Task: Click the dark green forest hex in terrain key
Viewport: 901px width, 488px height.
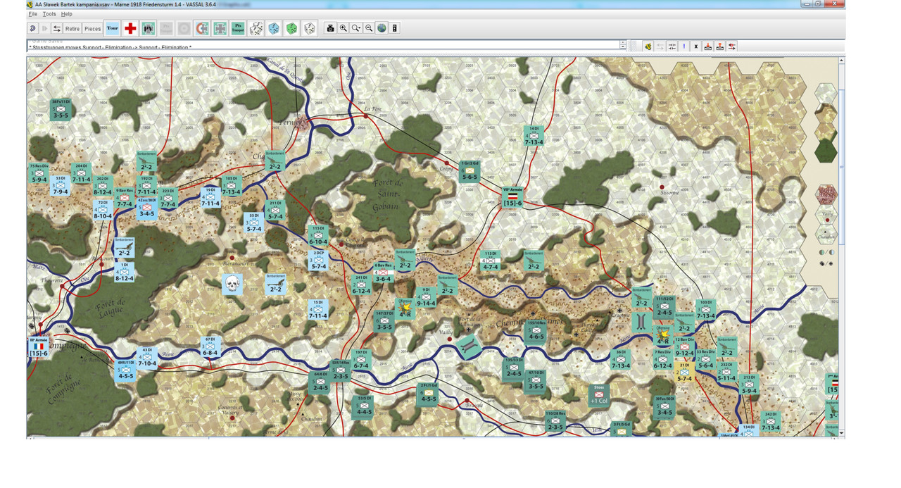Action: tap(826, 151)
